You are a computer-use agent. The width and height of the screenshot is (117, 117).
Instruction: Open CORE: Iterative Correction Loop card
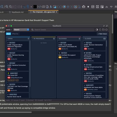coord(18,66)
